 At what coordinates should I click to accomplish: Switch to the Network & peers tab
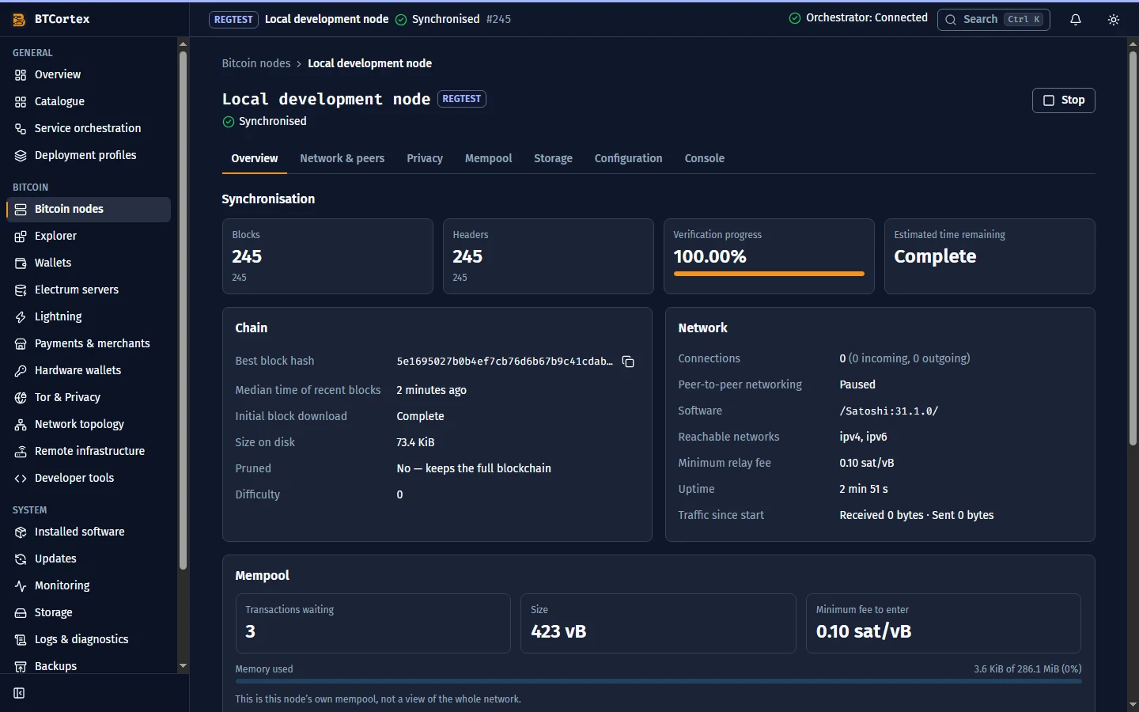342,158
